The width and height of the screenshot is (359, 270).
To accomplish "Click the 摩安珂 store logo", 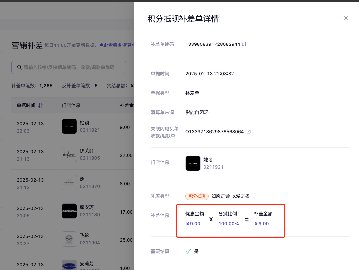I will pyautogui.click(x=69, y=211).
